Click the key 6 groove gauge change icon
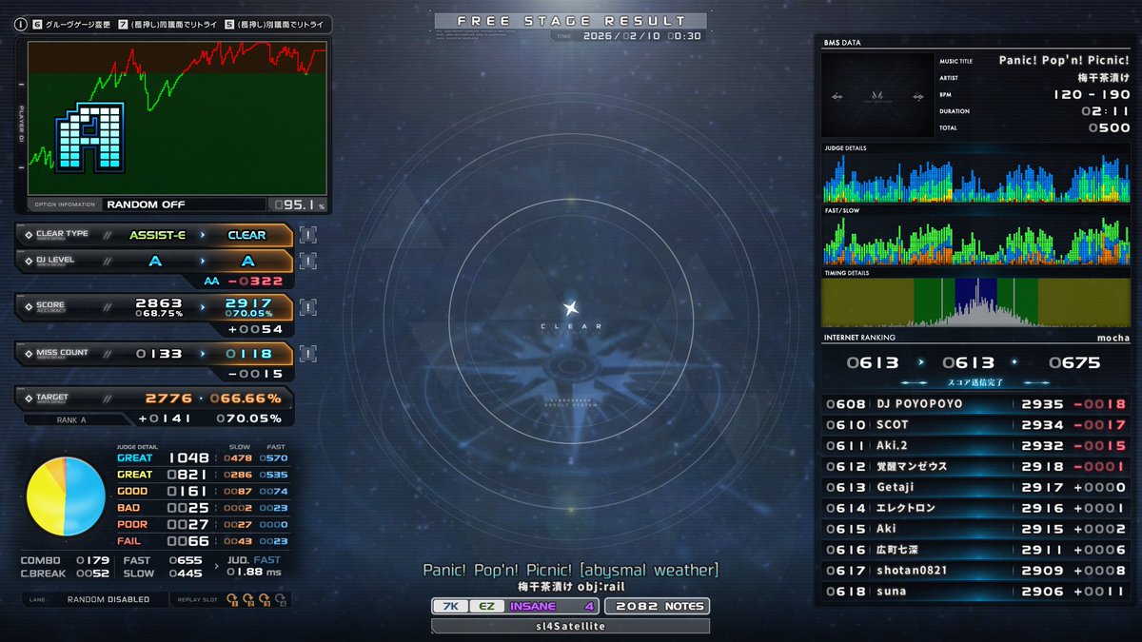 37,25
